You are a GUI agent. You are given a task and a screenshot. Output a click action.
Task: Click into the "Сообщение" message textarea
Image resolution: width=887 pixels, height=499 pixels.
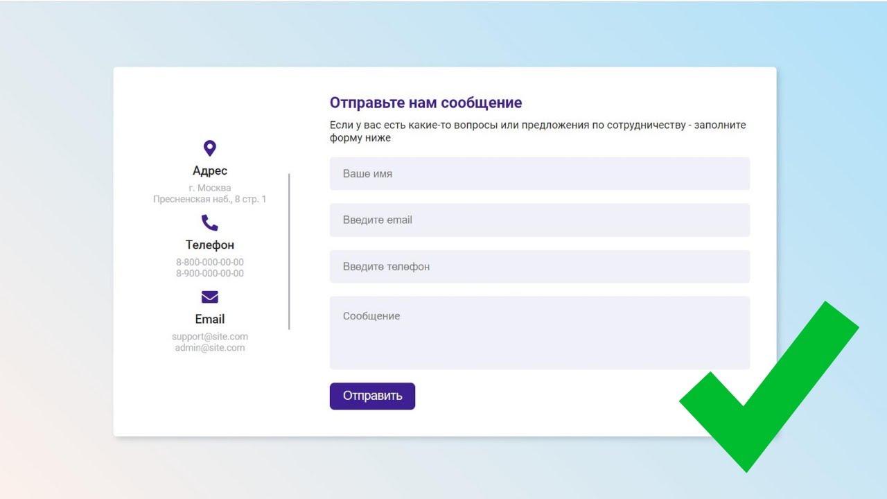540,333
